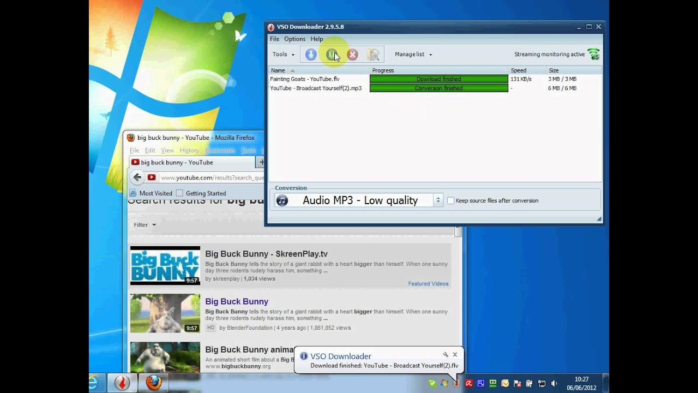This screenshot has height=393, width=698.
Task: Select the big buck bunny YouTube tab
Action: (x=192, y=162)
